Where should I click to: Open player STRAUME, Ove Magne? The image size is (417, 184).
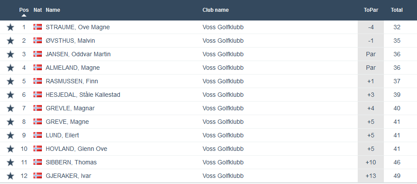tap(78, 27)
